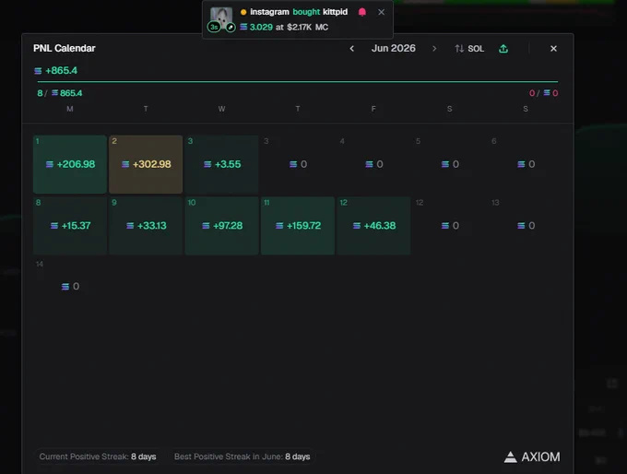Click Current Positive Streak: 8 days badge

tap(98, 456)
